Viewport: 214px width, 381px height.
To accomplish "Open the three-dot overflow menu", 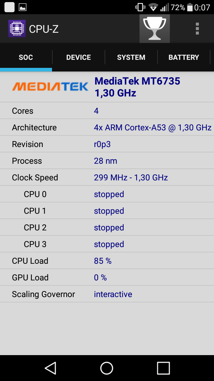I will 197,29.
